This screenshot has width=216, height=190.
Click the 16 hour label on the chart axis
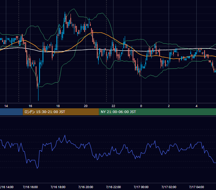(x=30, y=106)
